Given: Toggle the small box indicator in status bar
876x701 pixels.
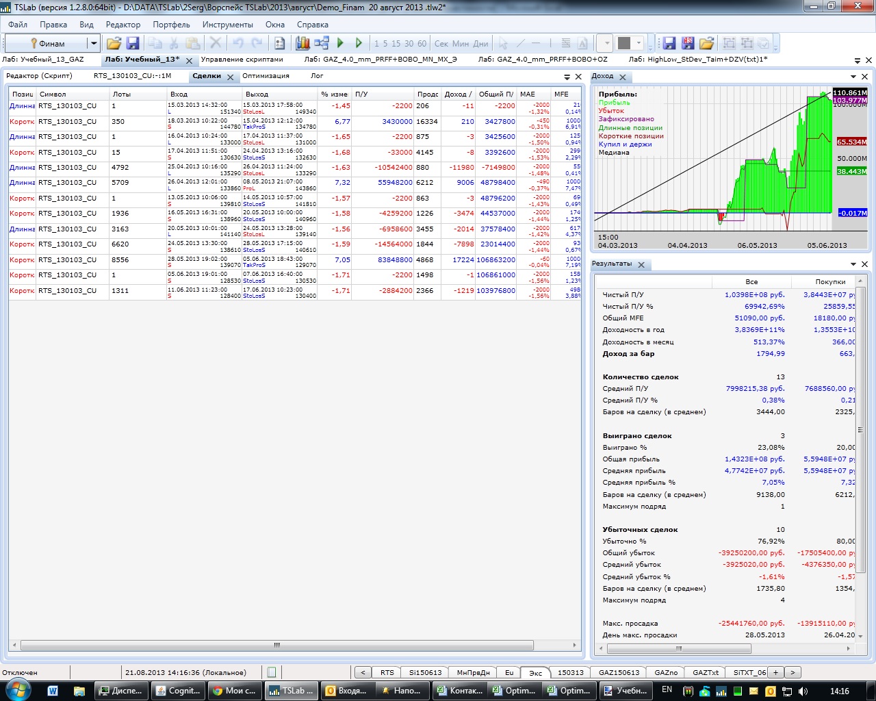Looking at the screenshot, I should tap(272, 672).
